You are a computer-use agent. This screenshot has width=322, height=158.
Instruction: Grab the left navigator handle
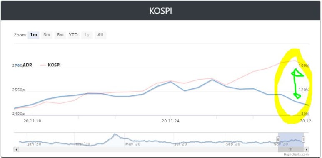point(278,139)
